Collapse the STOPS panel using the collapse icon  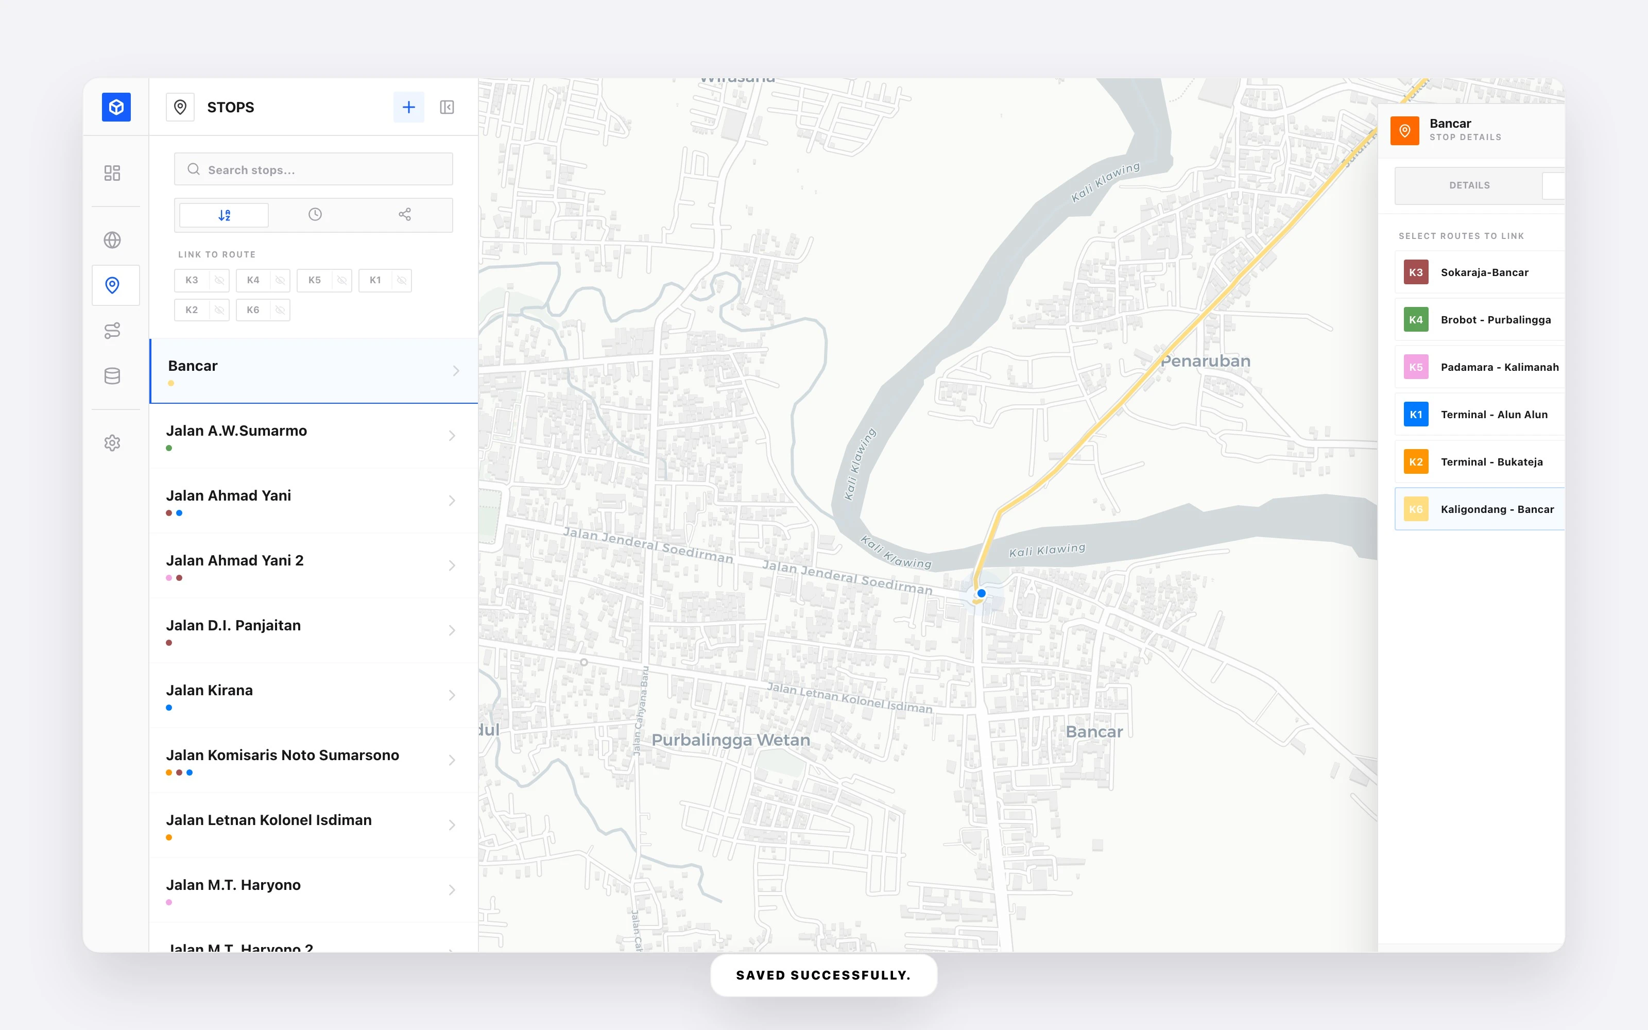point(447,107)
